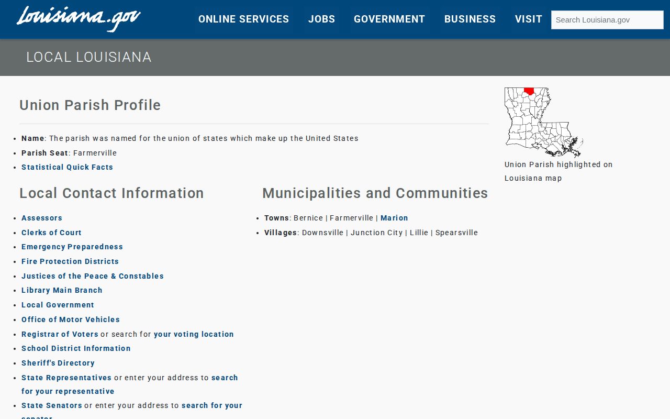Open the Business menu
670x419 pixels.
[470, 19]
